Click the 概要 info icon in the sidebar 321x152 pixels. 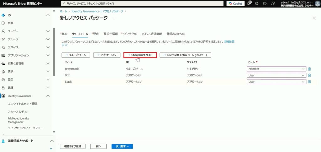pos(3,23)
